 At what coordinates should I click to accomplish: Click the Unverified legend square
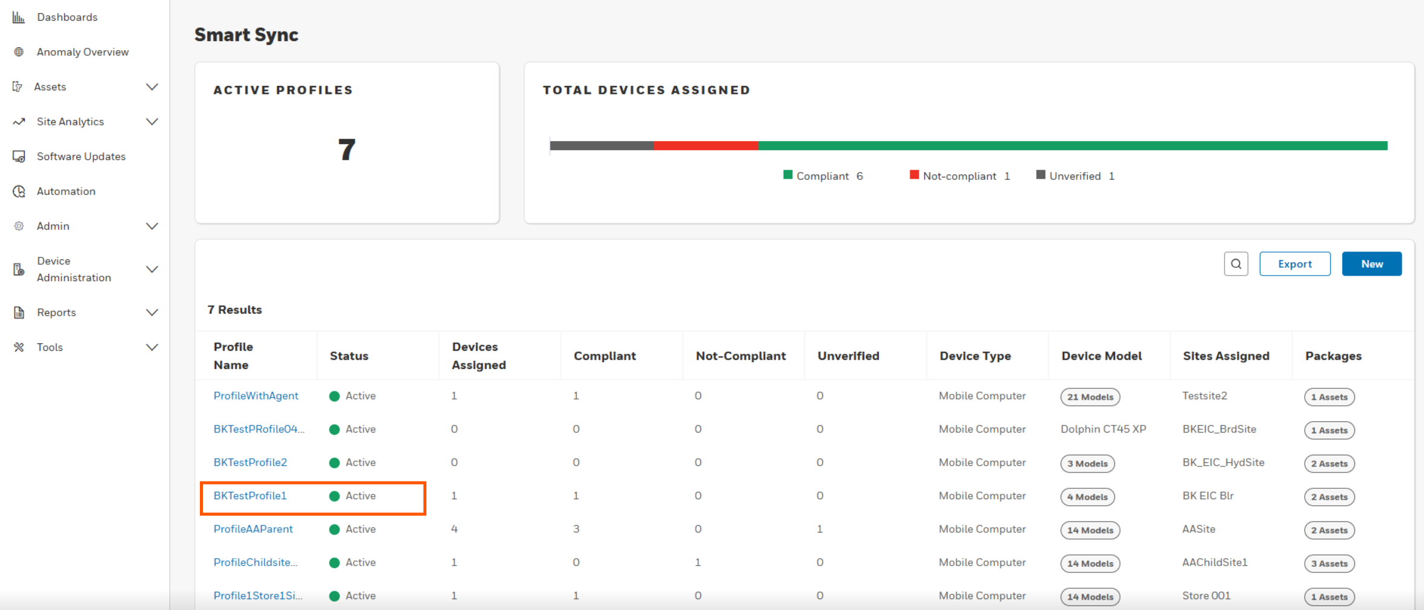click(x=1041, y=174)
